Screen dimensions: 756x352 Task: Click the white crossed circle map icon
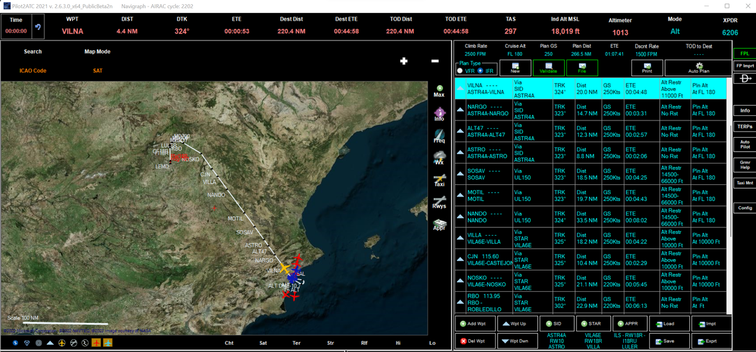(x=73, y=343)
